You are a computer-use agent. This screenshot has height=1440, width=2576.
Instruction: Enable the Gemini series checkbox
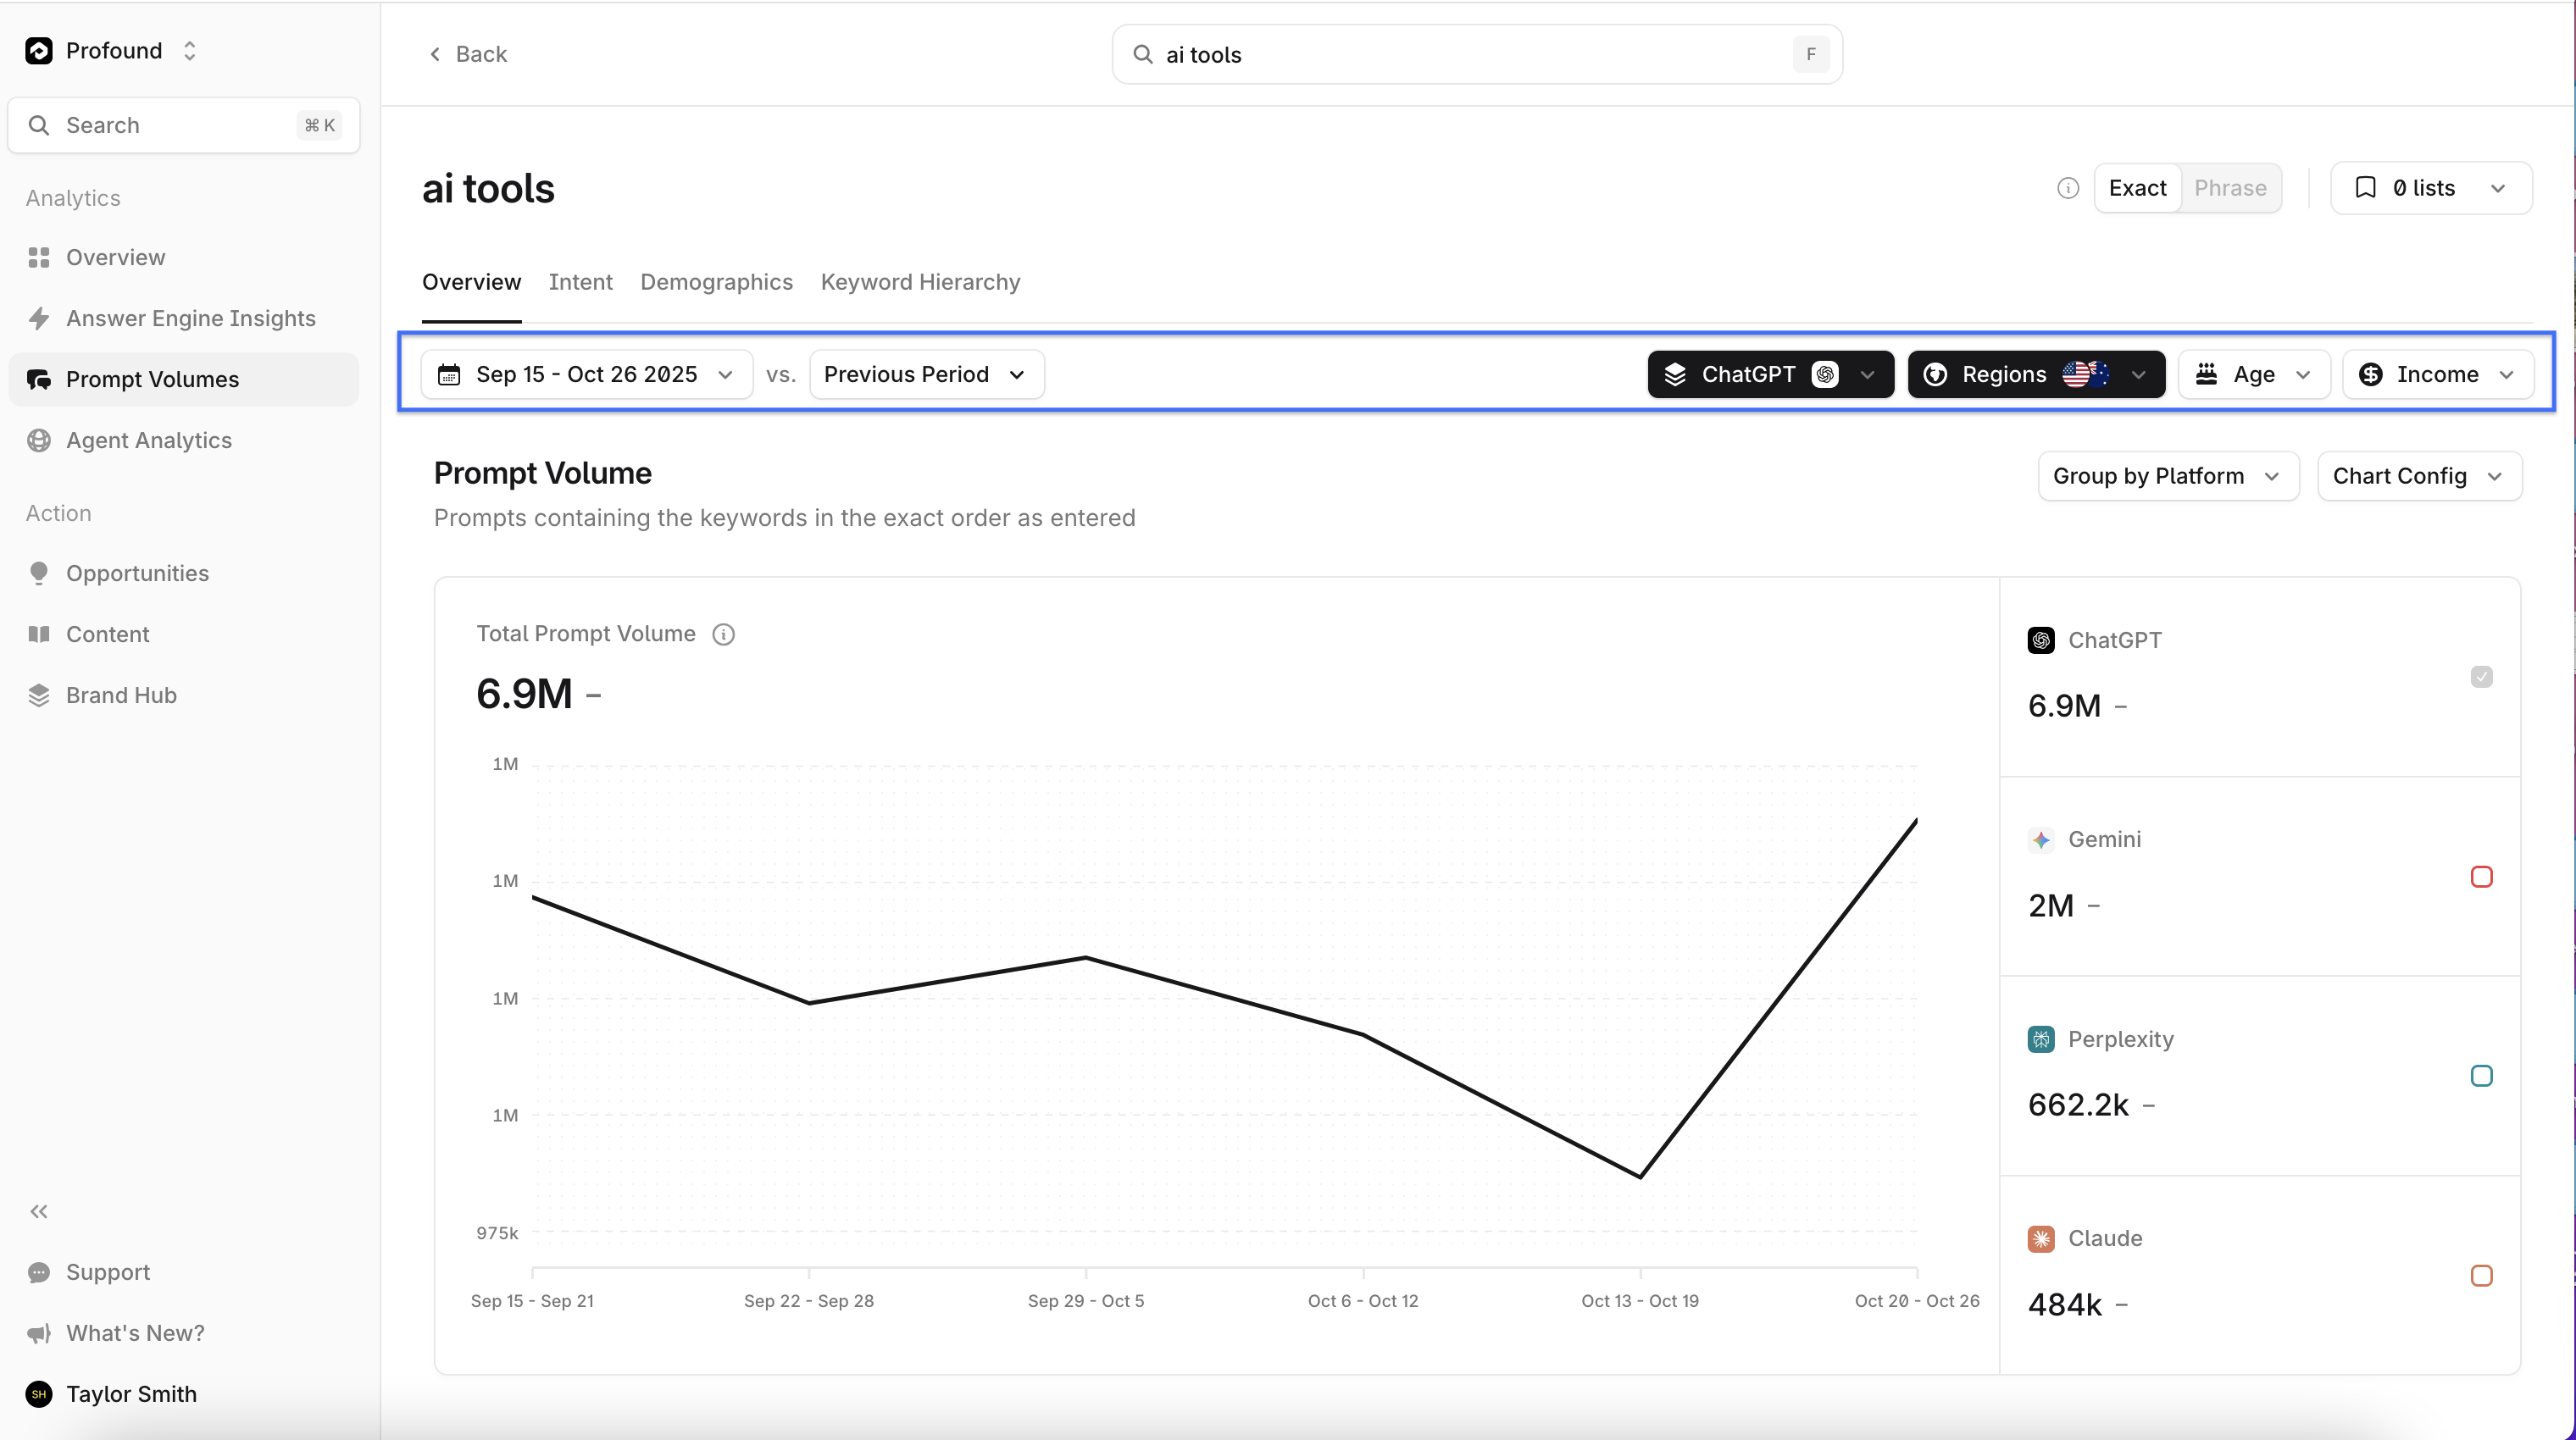click(x=2481, y=877)
